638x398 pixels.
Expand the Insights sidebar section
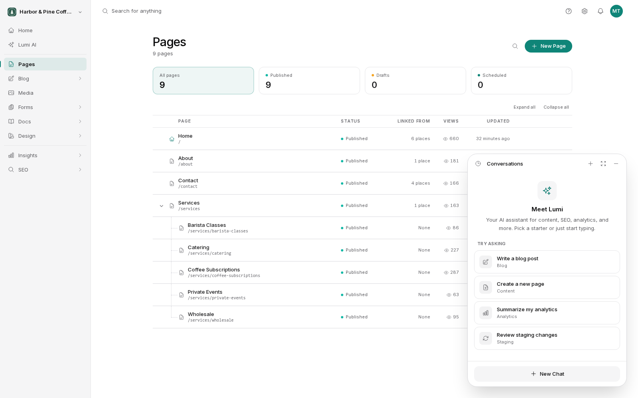point(80,155)
